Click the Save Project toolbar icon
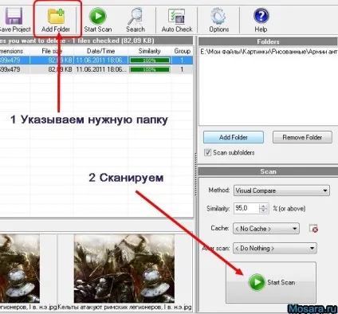This screenshot has width=338, height=314. pyautogui.click(x=14, y=20)
